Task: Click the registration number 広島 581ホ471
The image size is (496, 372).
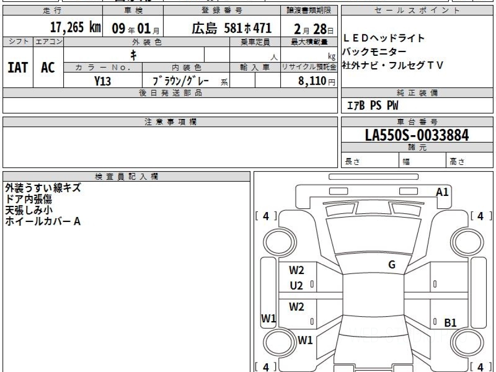Action: click(231, 28)
